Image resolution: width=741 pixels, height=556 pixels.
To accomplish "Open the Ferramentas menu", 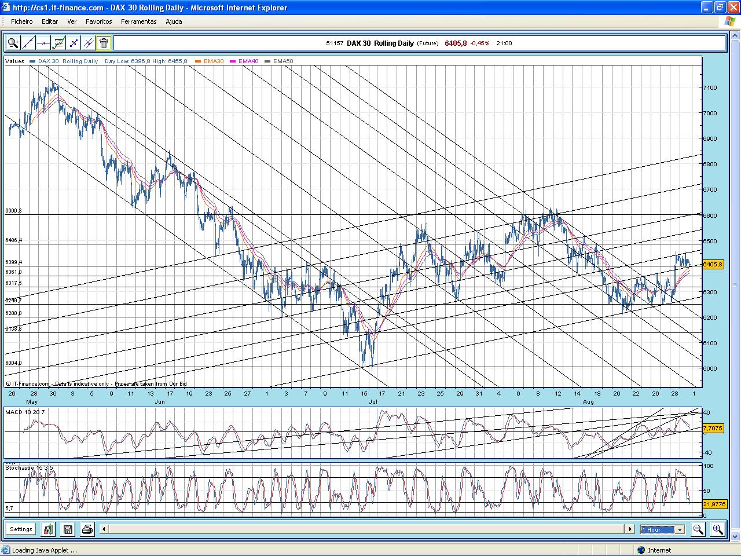I will pos(139,21).
